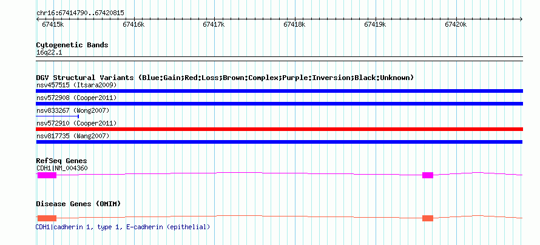Screen dimensions: 540x245
Task: Click the Cytogenetic Bands track title
Action: click(x=72, y=45)
